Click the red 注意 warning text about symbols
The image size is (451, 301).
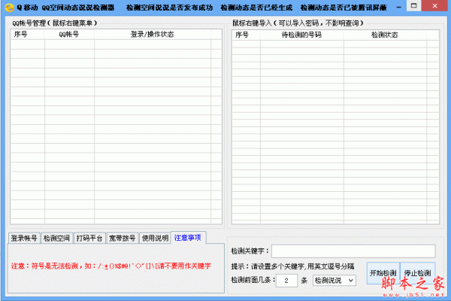pos(111,266)
